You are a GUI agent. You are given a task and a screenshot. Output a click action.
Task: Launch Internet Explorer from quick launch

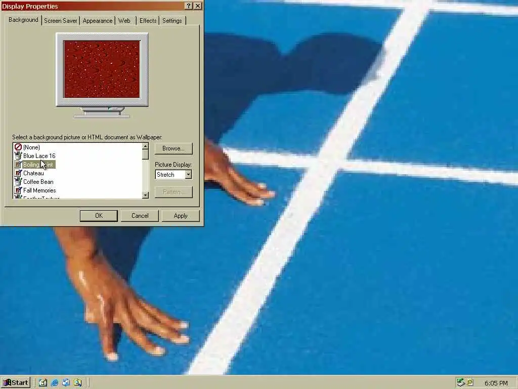[55, 383]
